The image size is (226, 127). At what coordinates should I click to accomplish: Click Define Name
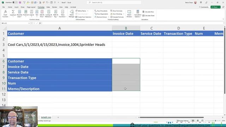[x=82, y=11]
